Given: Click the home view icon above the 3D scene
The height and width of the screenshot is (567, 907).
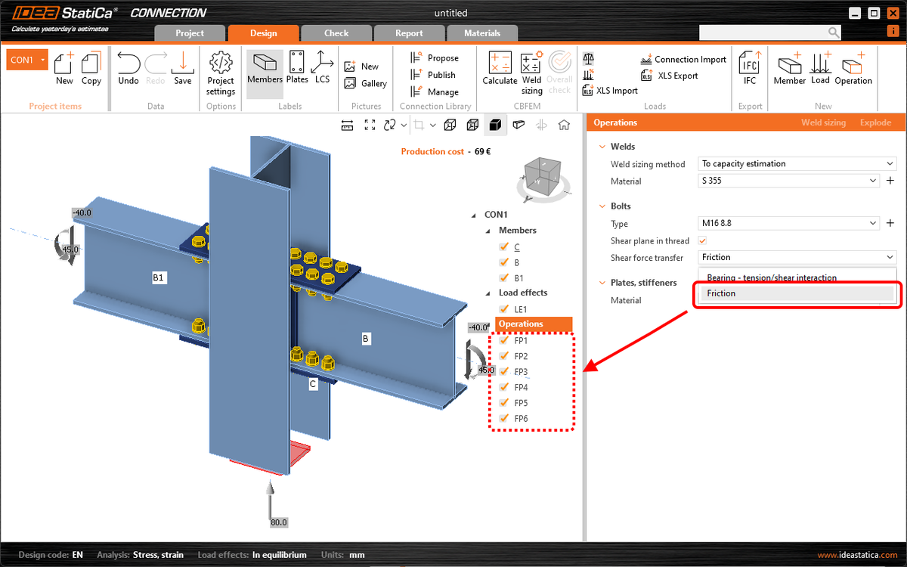Looking at the screenshot, I should tap(564, 124).
